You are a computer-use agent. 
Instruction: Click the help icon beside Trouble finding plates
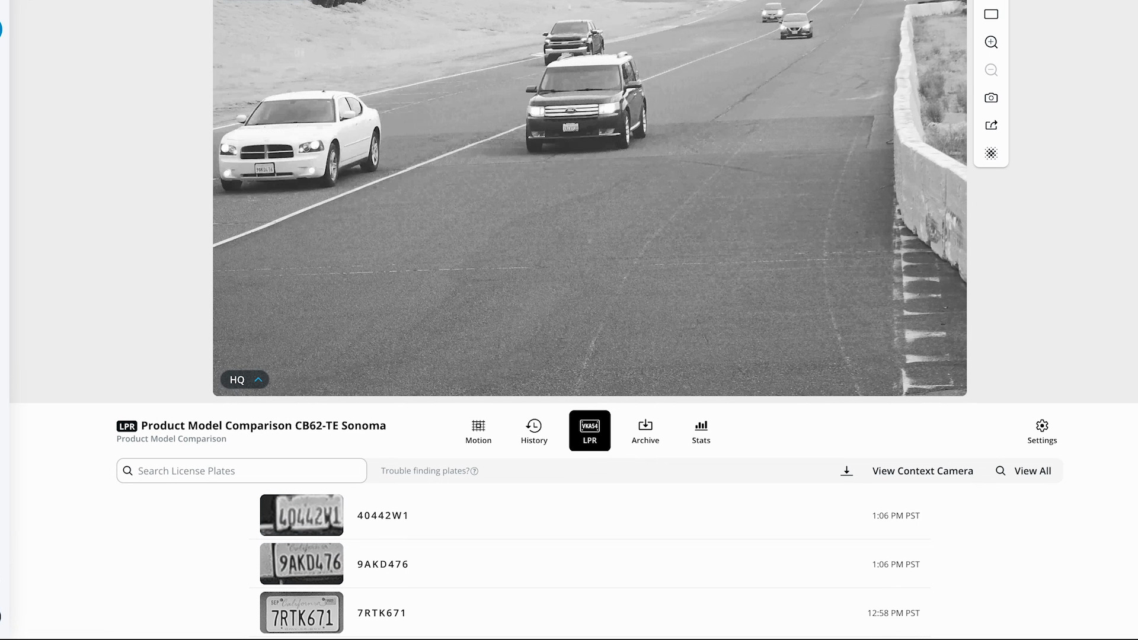(474, 471)
